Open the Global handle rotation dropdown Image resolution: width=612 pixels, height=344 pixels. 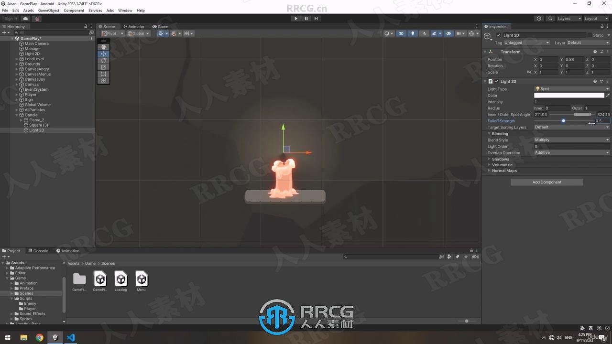click(x=139, y=33)
